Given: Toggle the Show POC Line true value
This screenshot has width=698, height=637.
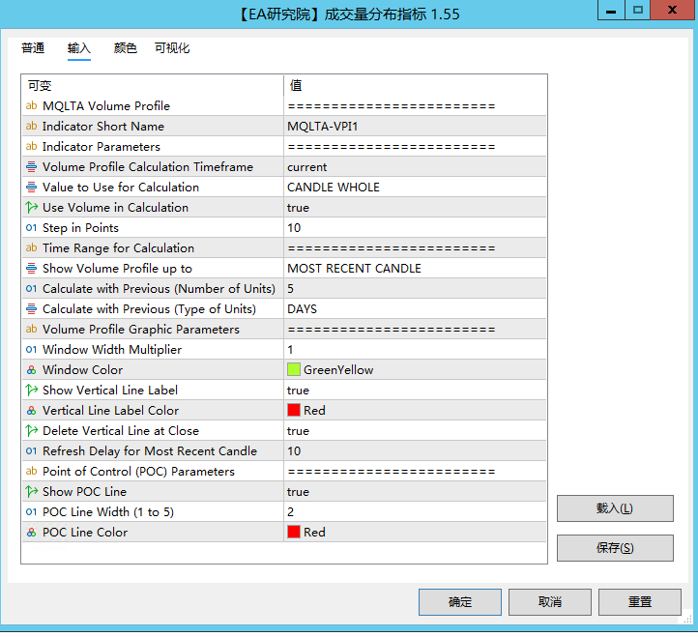Looking at the screenshot, I should click(415, 492).
